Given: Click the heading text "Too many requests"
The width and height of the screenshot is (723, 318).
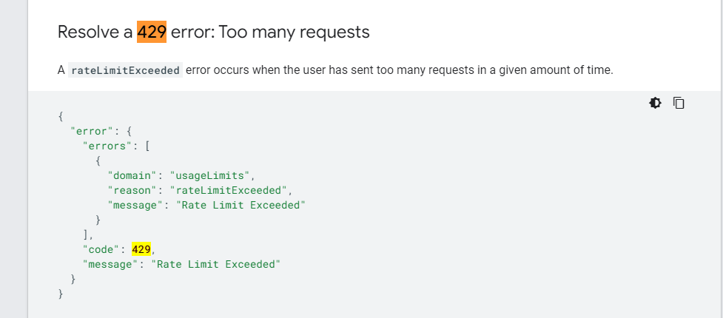Looking at the screenshot, I should tap(294, 33).
